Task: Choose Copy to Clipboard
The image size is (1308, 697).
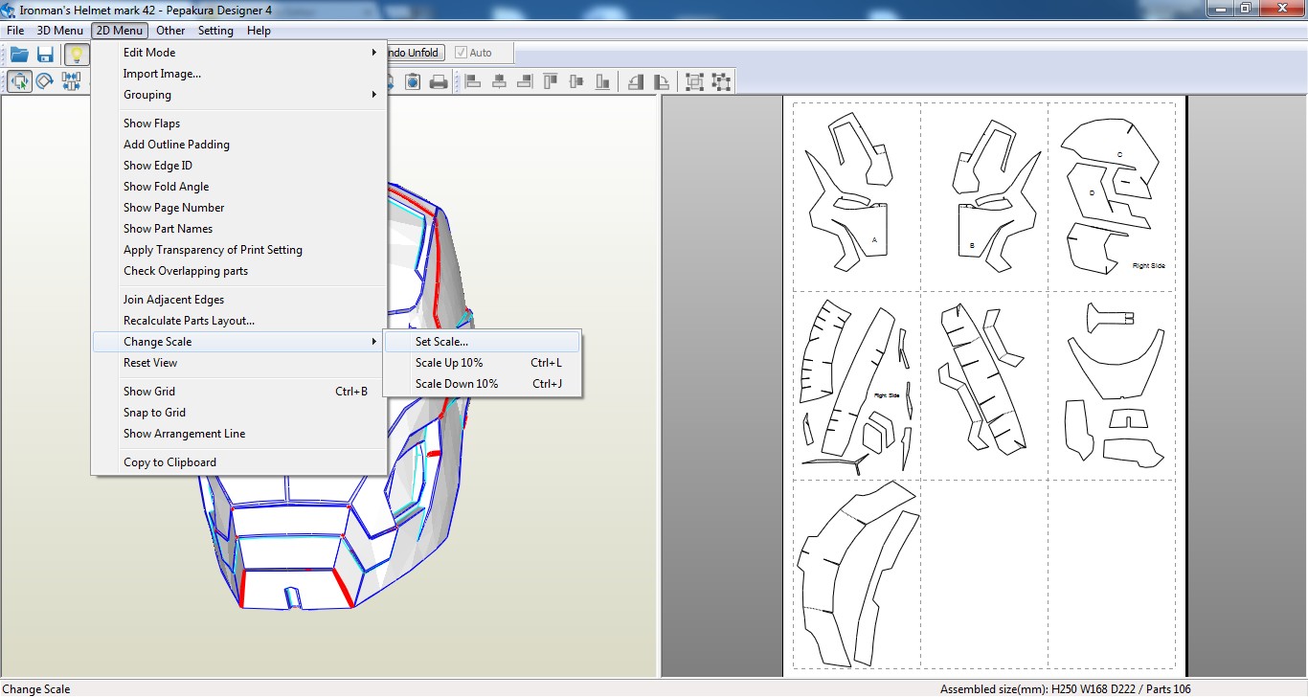Action: tap(239, 462)
